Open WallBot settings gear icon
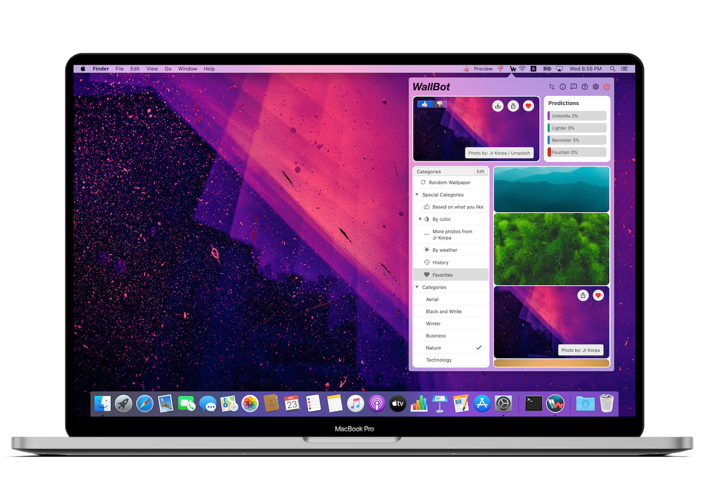The image size is (707, 486). 596,87
